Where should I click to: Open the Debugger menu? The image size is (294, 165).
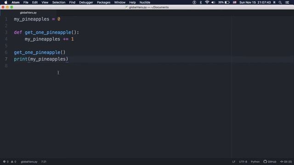point(86,2)
